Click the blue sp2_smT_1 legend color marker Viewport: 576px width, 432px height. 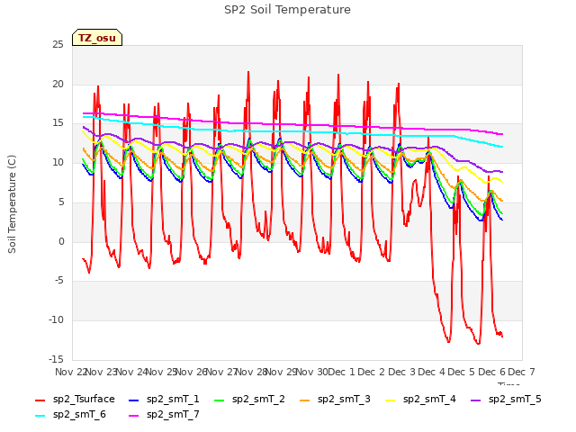(134, 400)
